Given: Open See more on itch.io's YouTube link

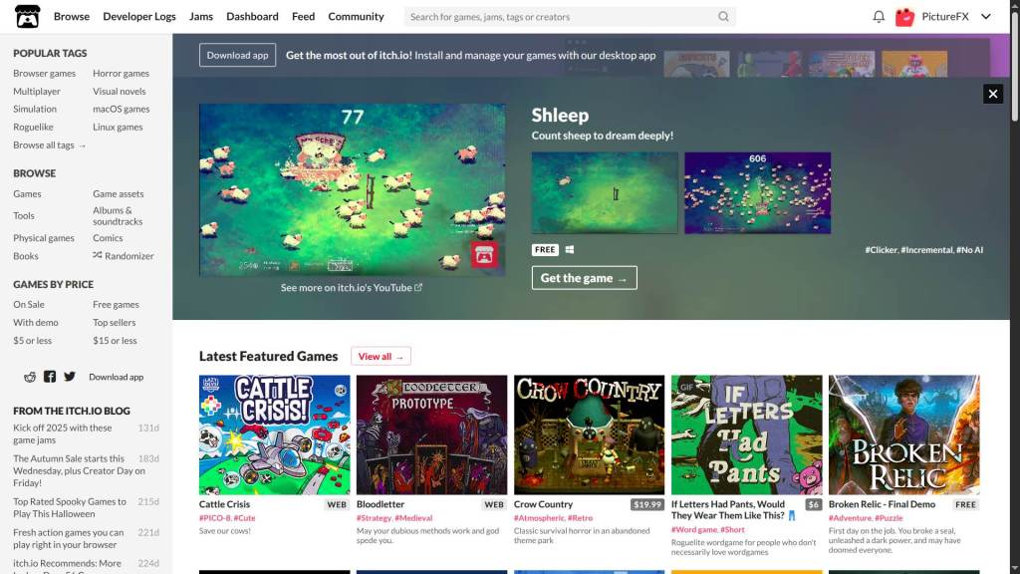Looking at the screenshot, I should pos(352,287).
